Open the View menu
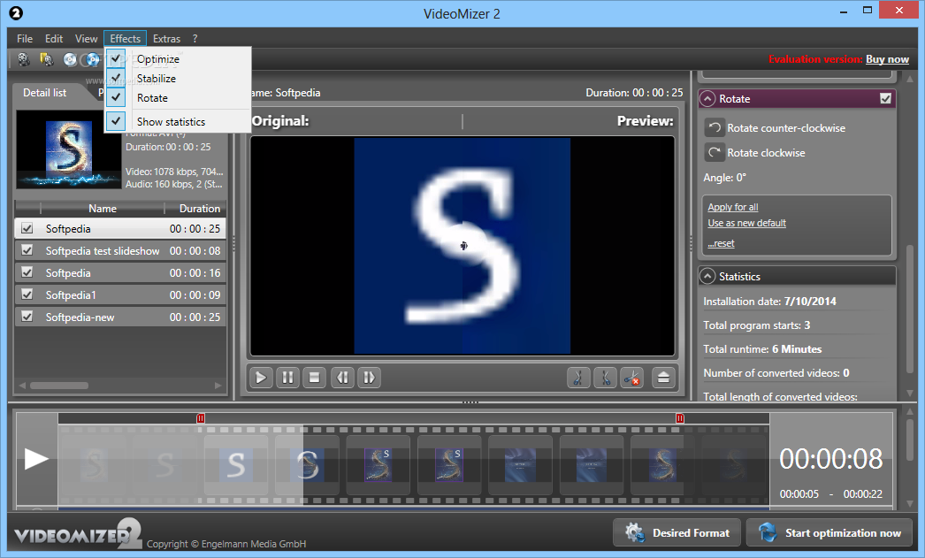This screenshot has height=558, width=925. point(86,38)
